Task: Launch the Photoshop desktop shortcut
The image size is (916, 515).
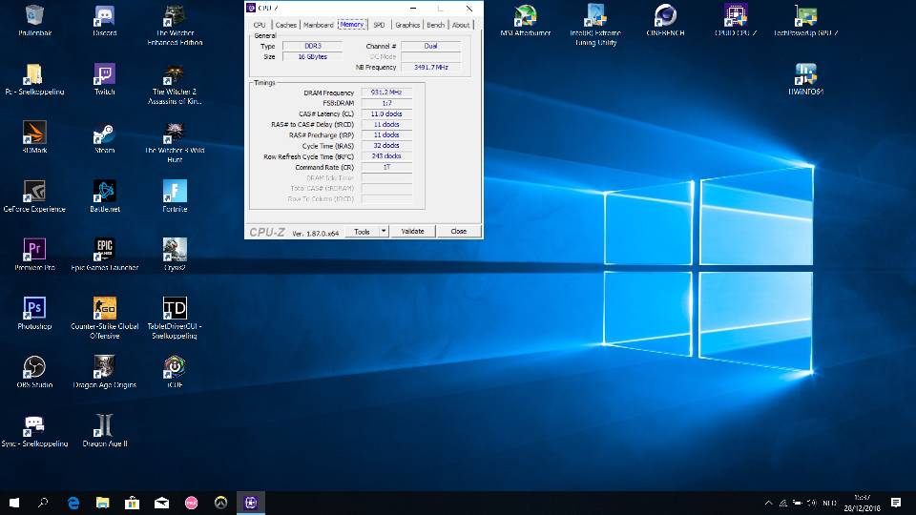Action: point(34,313)
